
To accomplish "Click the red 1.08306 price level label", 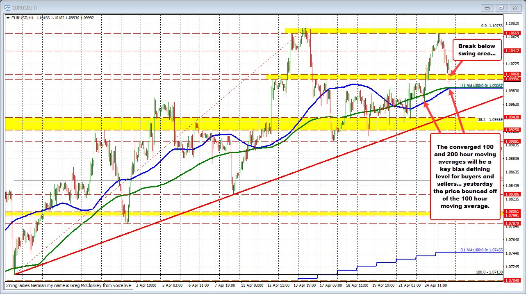I will 512,194.
